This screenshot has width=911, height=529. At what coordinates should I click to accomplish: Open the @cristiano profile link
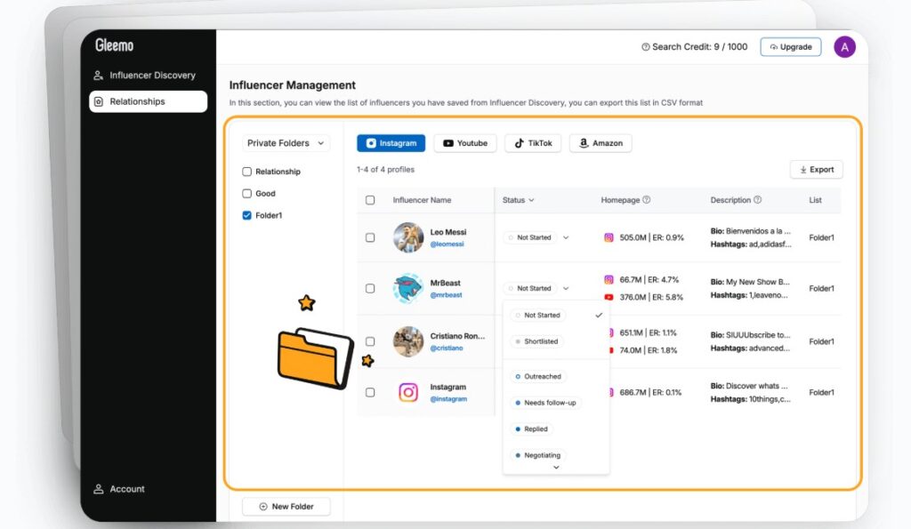[x=447, y=349]
